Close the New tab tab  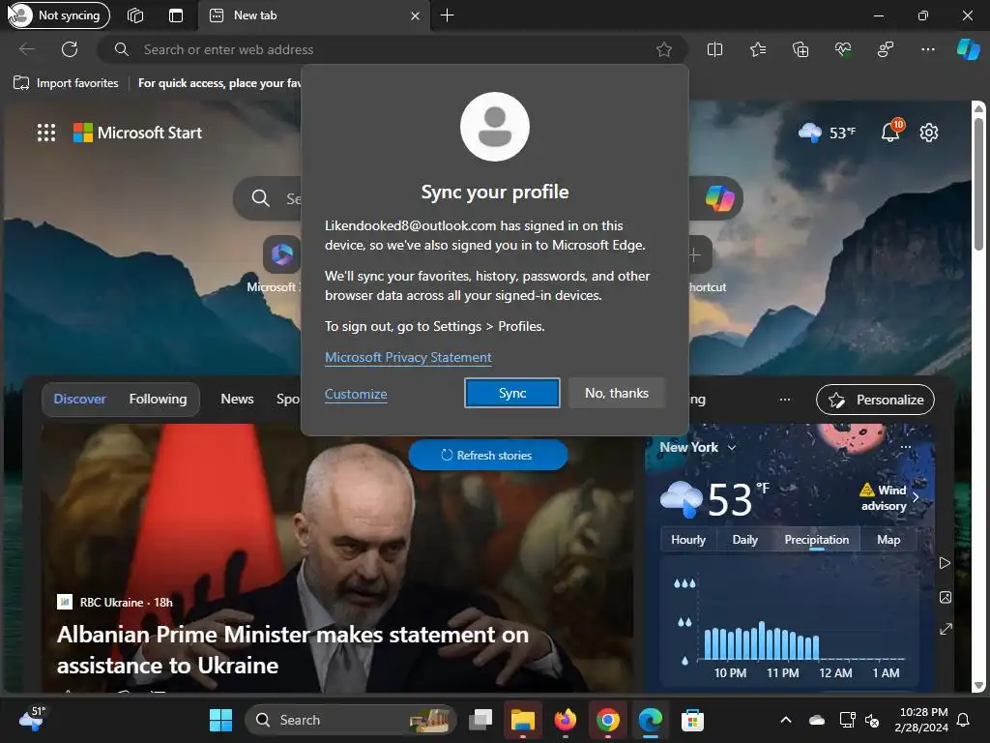415,15
